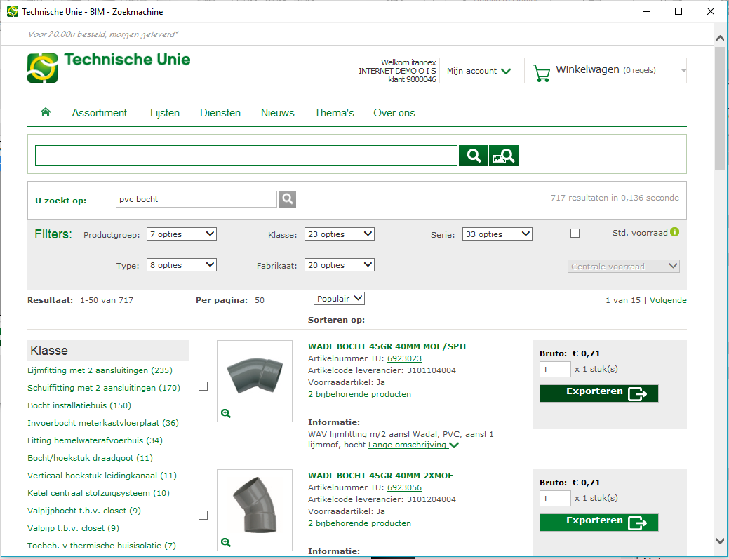This screenshot has width=729, height=559.
Task: Toggle the Std. voorraad checkbox
Action: (x=575, y=234)
